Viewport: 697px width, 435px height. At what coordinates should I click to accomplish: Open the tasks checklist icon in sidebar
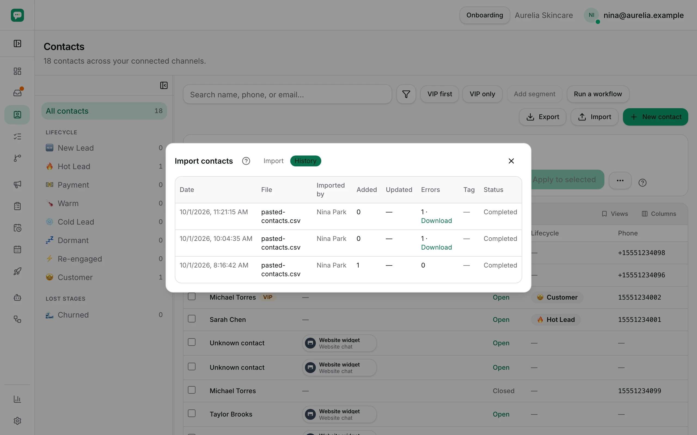coord(17,136)
